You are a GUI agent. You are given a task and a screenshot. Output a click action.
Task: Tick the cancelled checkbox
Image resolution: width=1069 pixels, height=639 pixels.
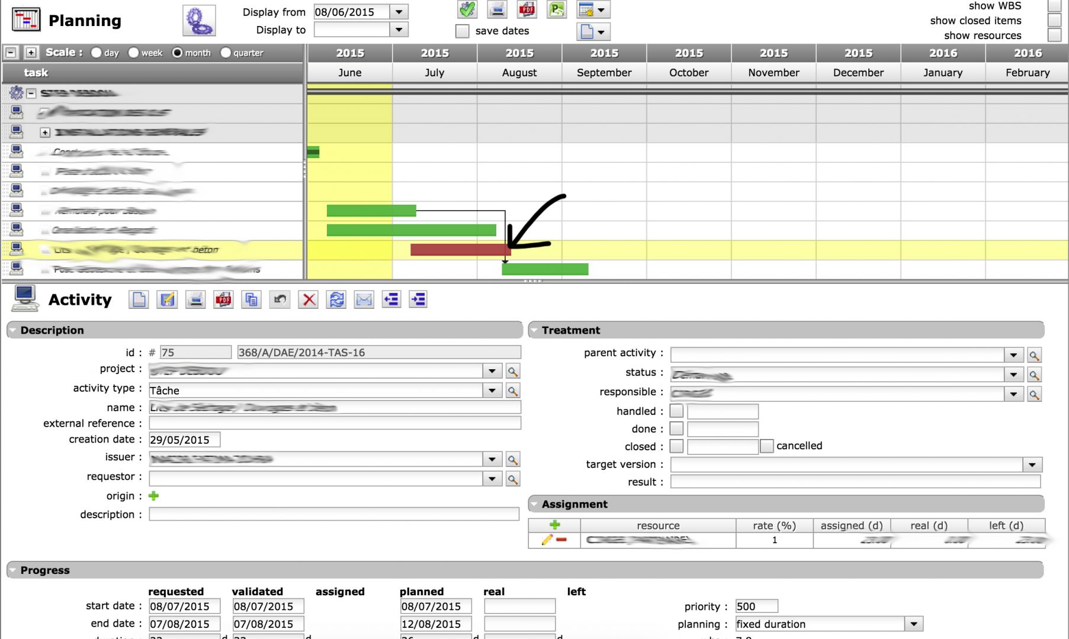pos(766,446)
